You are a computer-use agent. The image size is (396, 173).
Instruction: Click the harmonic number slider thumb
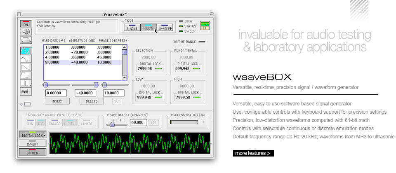click(46, 85)
